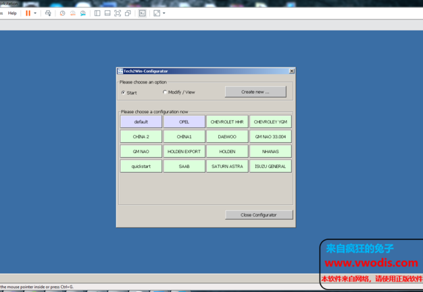Choose the HOLDEN EXPORT configuration
Image resolution: width=423 pixels, height=292 pixels.
[x=184, y=151]
